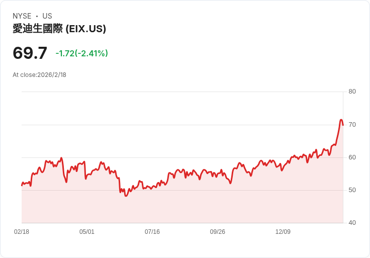Click the NYSE exchange label

22,16
